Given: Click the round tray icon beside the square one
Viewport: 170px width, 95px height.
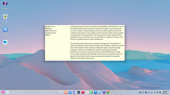Looking at the screenshot, I should coord(143,93).
